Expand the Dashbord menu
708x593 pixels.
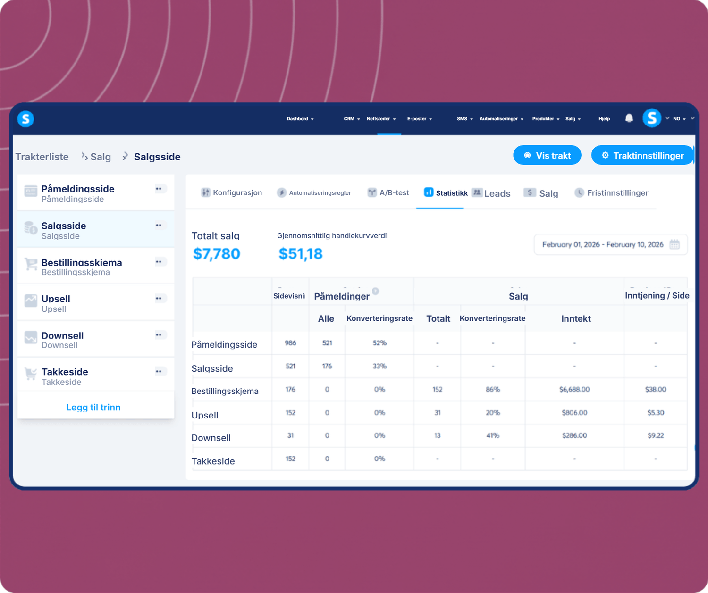tap(300, 119)
